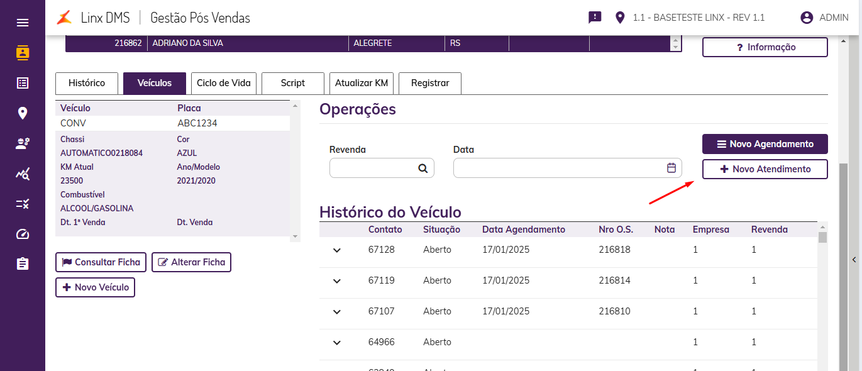Expand the right side panel arrow
Screen dimensions: 862x371
[x=854, y=260]
